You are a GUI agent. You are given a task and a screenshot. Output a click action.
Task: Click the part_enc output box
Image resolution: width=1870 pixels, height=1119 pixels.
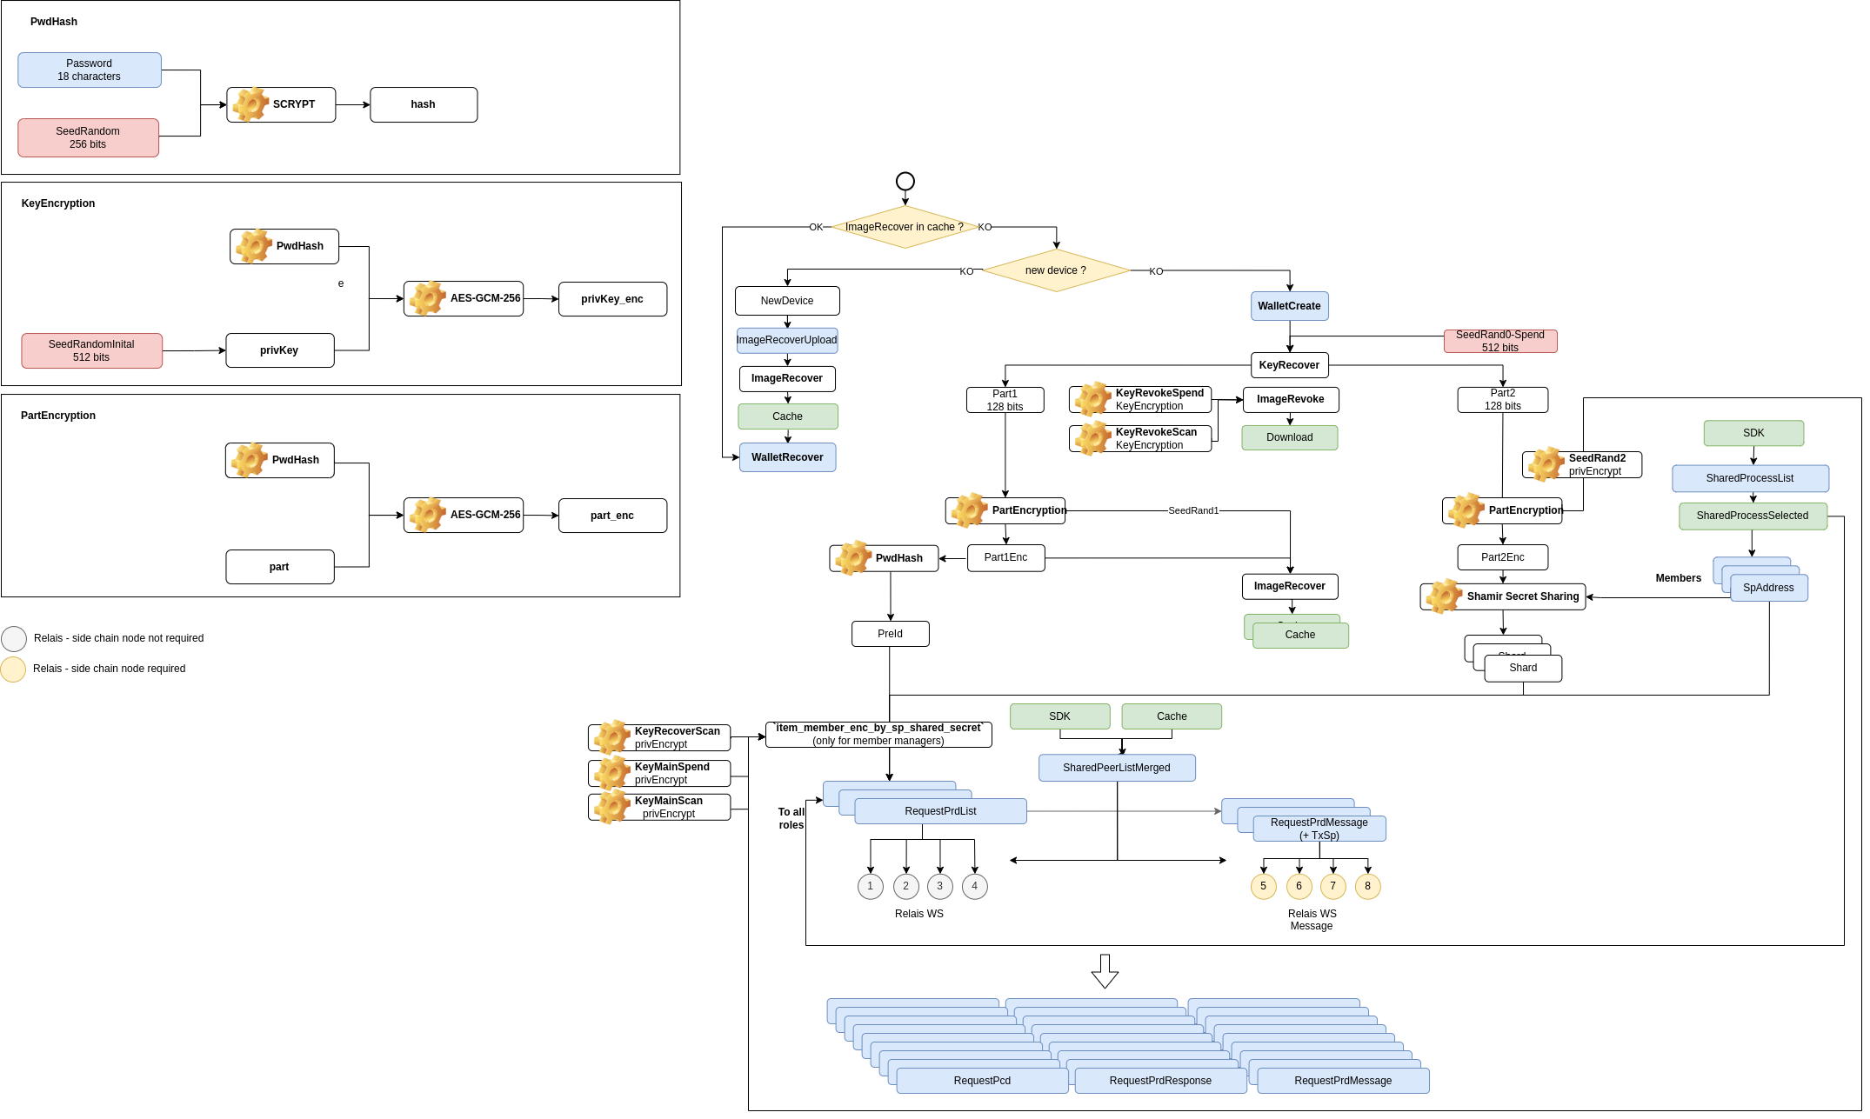[613, 516]
